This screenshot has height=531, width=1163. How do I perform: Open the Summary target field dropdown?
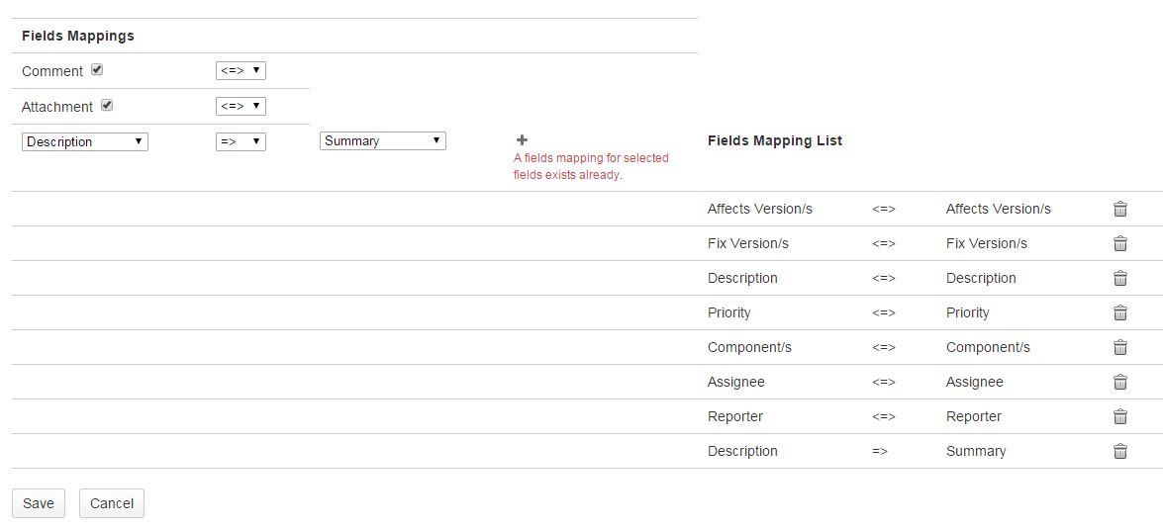(x=383, y=141)
